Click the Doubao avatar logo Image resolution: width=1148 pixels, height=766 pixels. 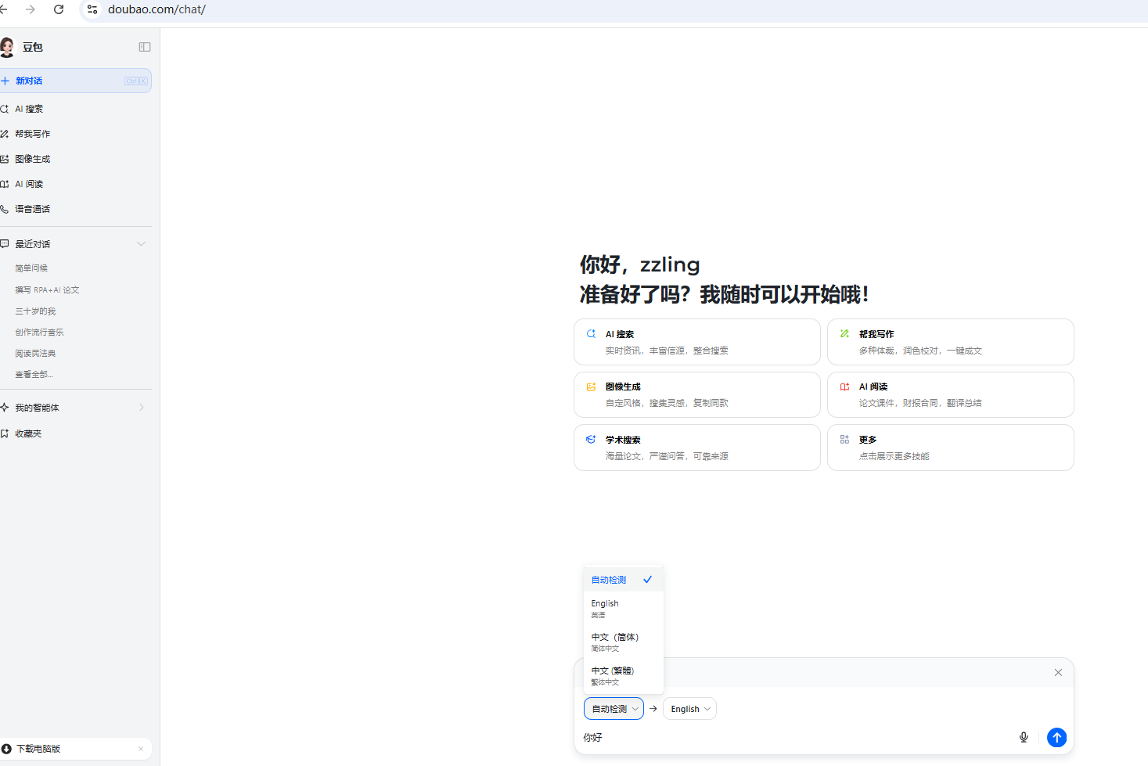point(6,47)
